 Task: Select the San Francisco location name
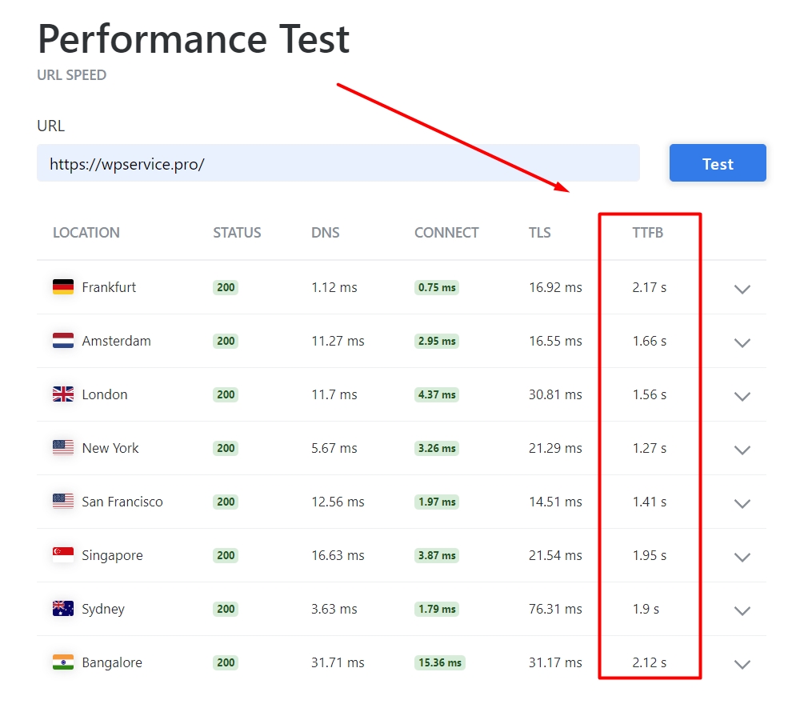(x=122, y=502)
